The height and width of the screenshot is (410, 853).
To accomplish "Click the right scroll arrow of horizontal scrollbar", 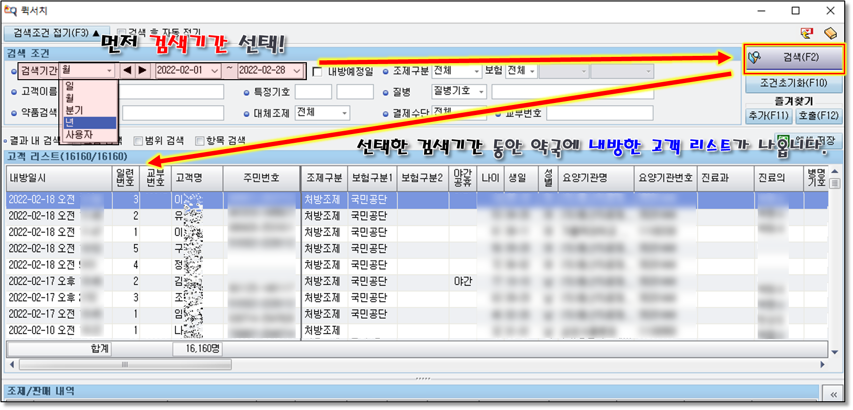I will [x=822, y=364].
